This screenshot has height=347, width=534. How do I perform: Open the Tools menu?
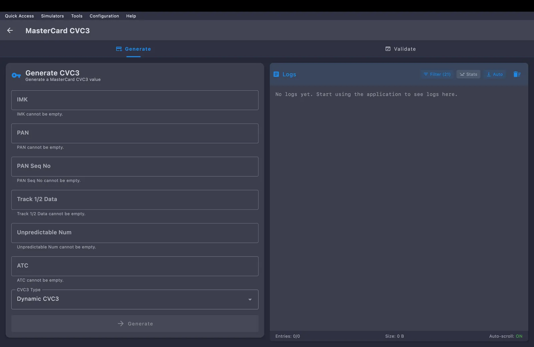coord(77,16)
